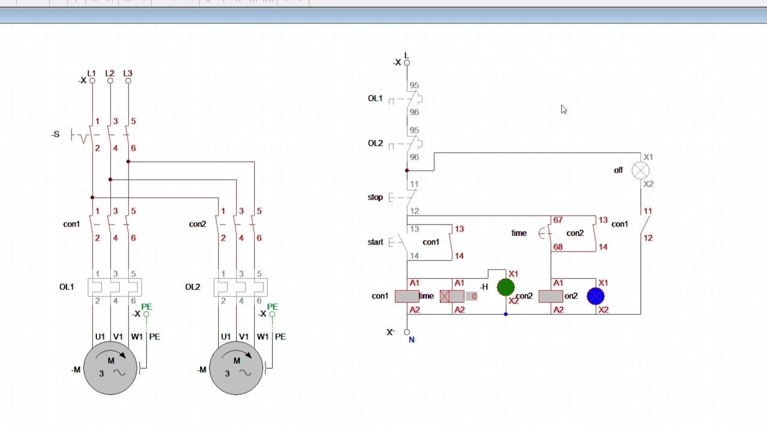Click the 'off' lamp label
The width and height of the screenshot is (767, 431).
tap(618, 170)
